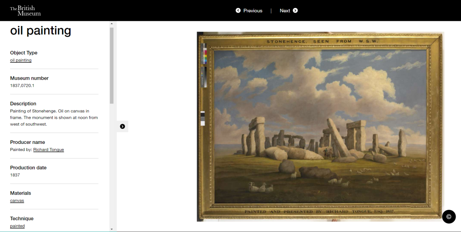Open The British Museum logo homepage
The image size is (461, 232).
tap(25, 10)
